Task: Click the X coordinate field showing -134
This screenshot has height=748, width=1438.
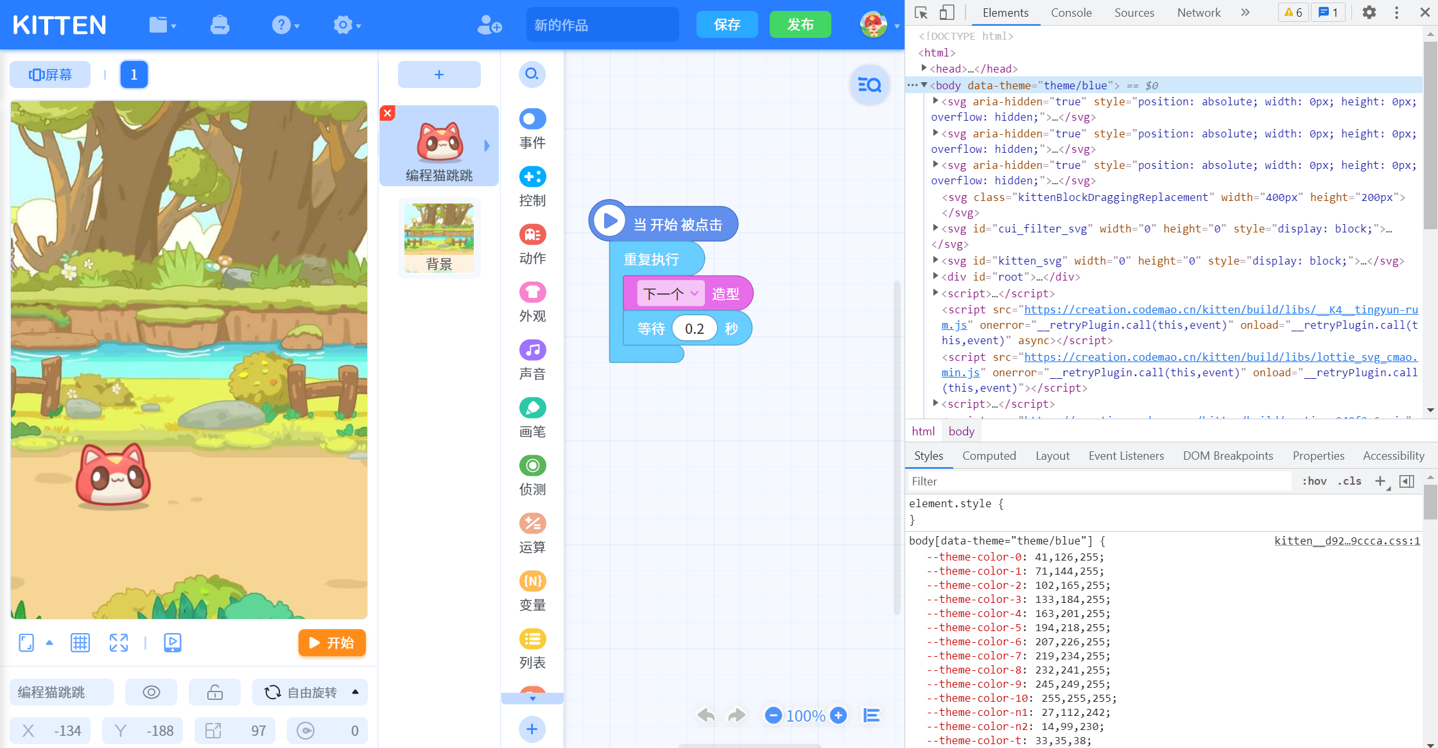Action: 50,731
